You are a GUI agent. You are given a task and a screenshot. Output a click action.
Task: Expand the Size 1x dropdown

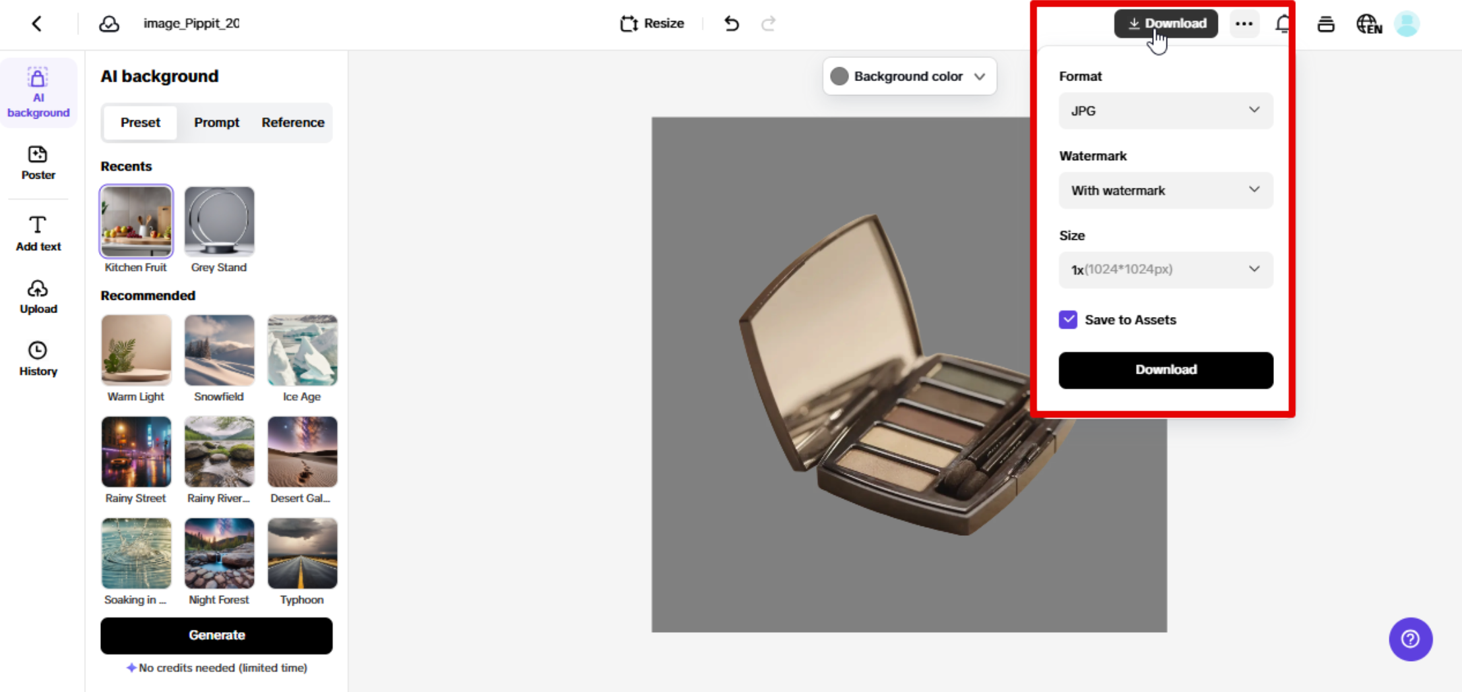point(1165,270)
